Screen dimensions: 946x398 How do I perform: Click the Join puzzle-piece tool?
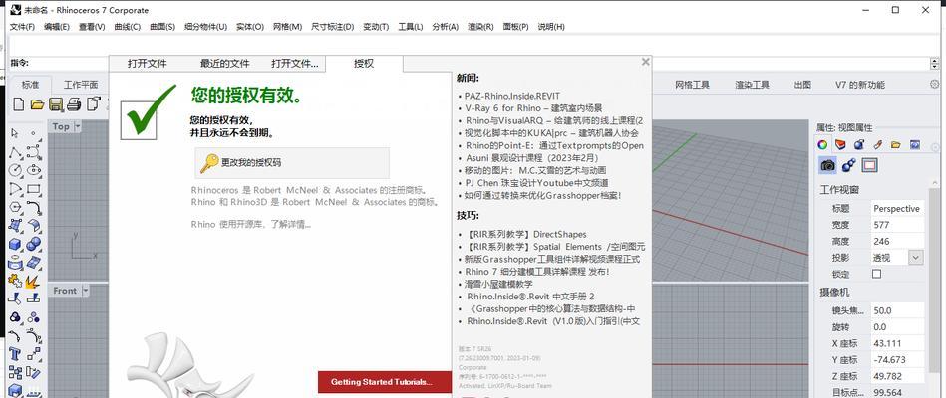point(15,282)
